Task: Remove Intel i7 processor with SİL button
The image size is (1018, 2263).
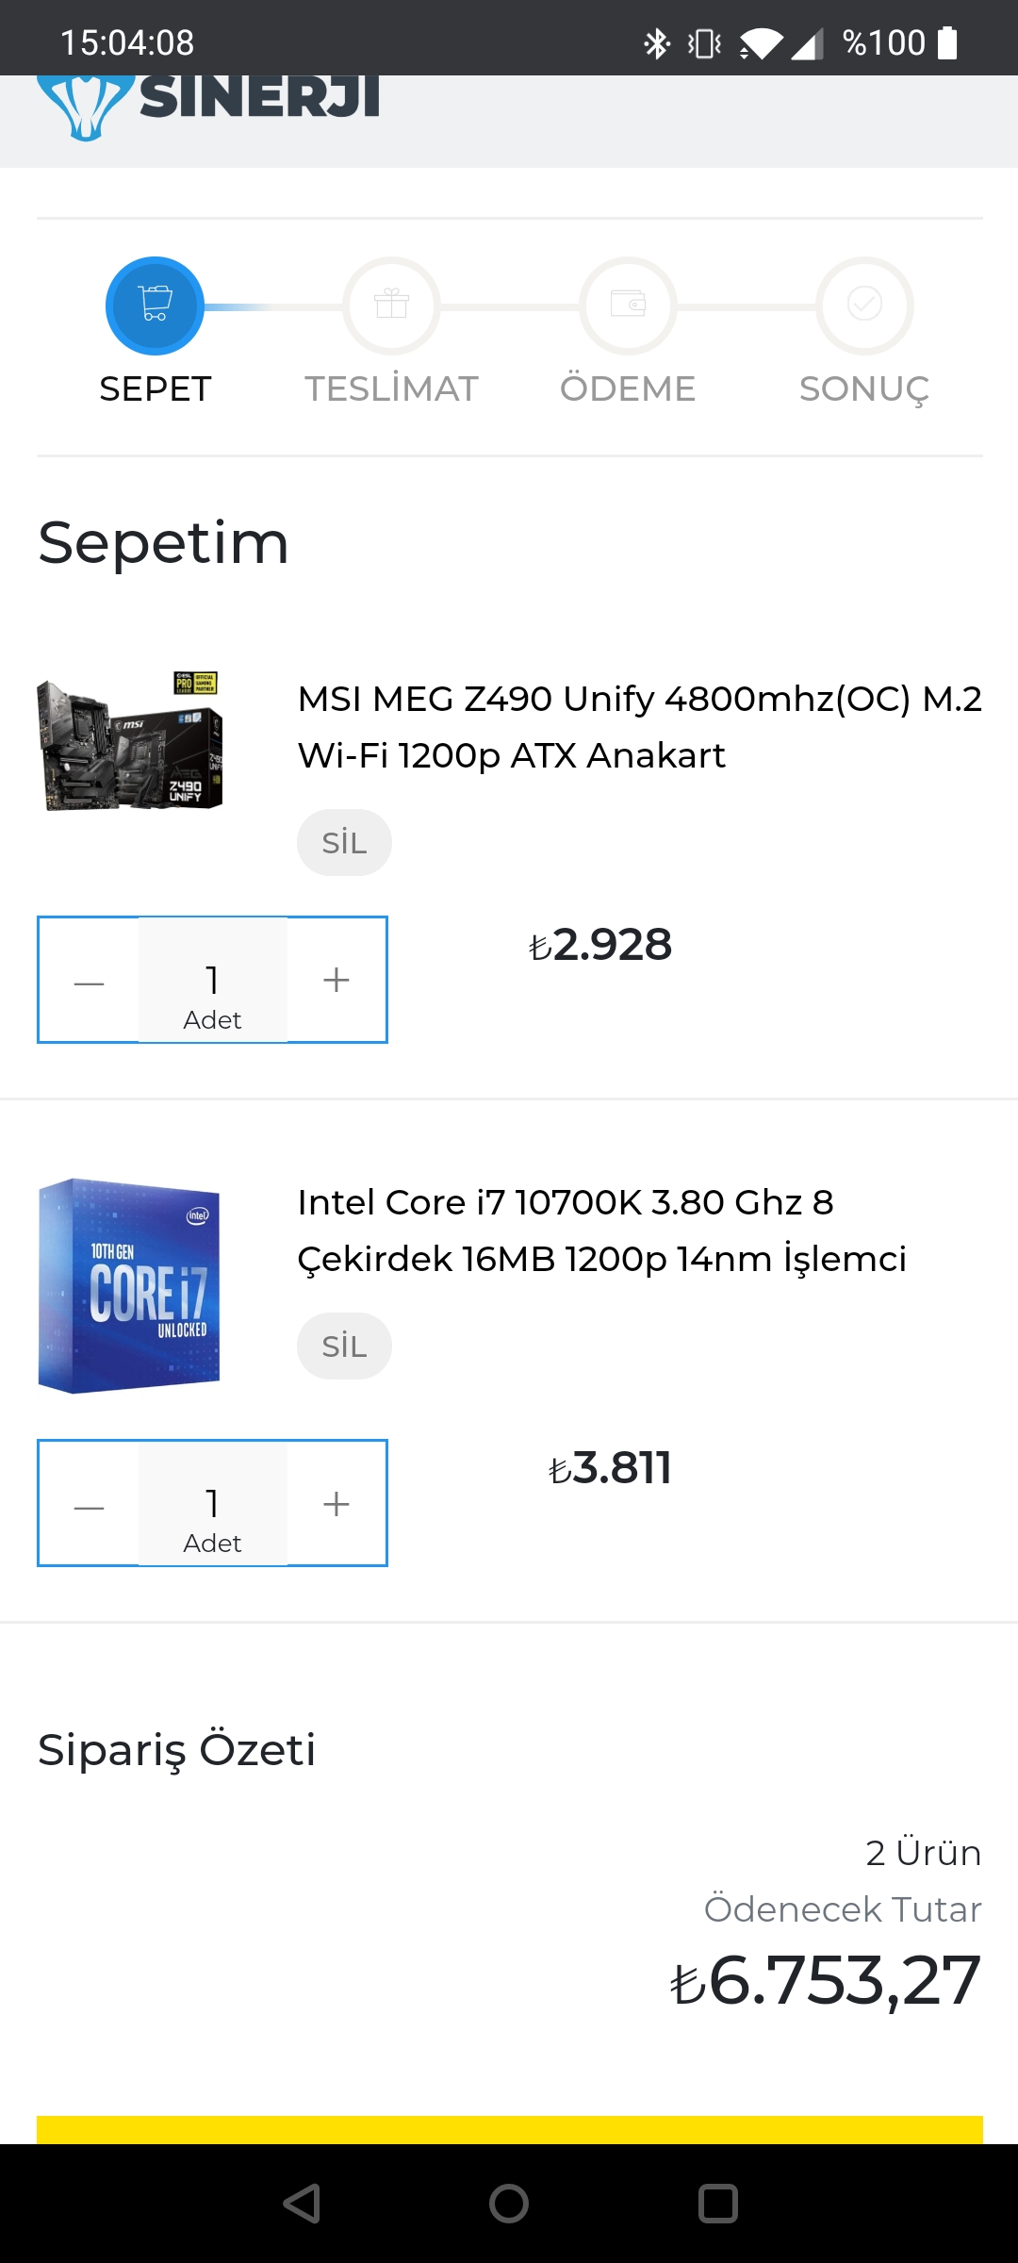Action: tap(344, 1346)
